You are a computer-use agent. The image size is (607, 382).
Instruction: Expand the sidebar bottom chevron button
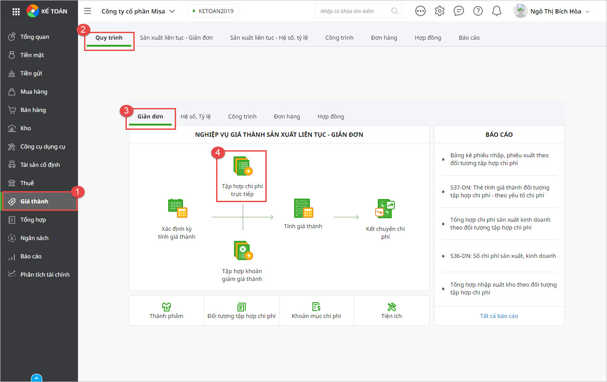pyautogui.click(x=37, y=378)
